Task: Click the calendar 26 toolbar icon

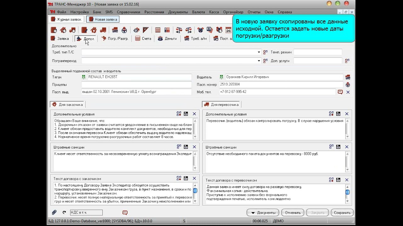Action: point(229,30)
